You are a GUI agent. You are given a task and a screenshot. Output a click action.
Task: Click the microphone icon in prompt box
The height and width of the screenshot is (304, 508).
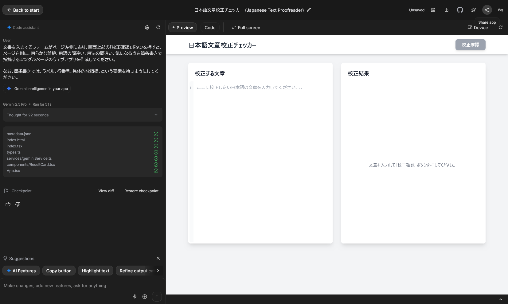coord(135,296)
